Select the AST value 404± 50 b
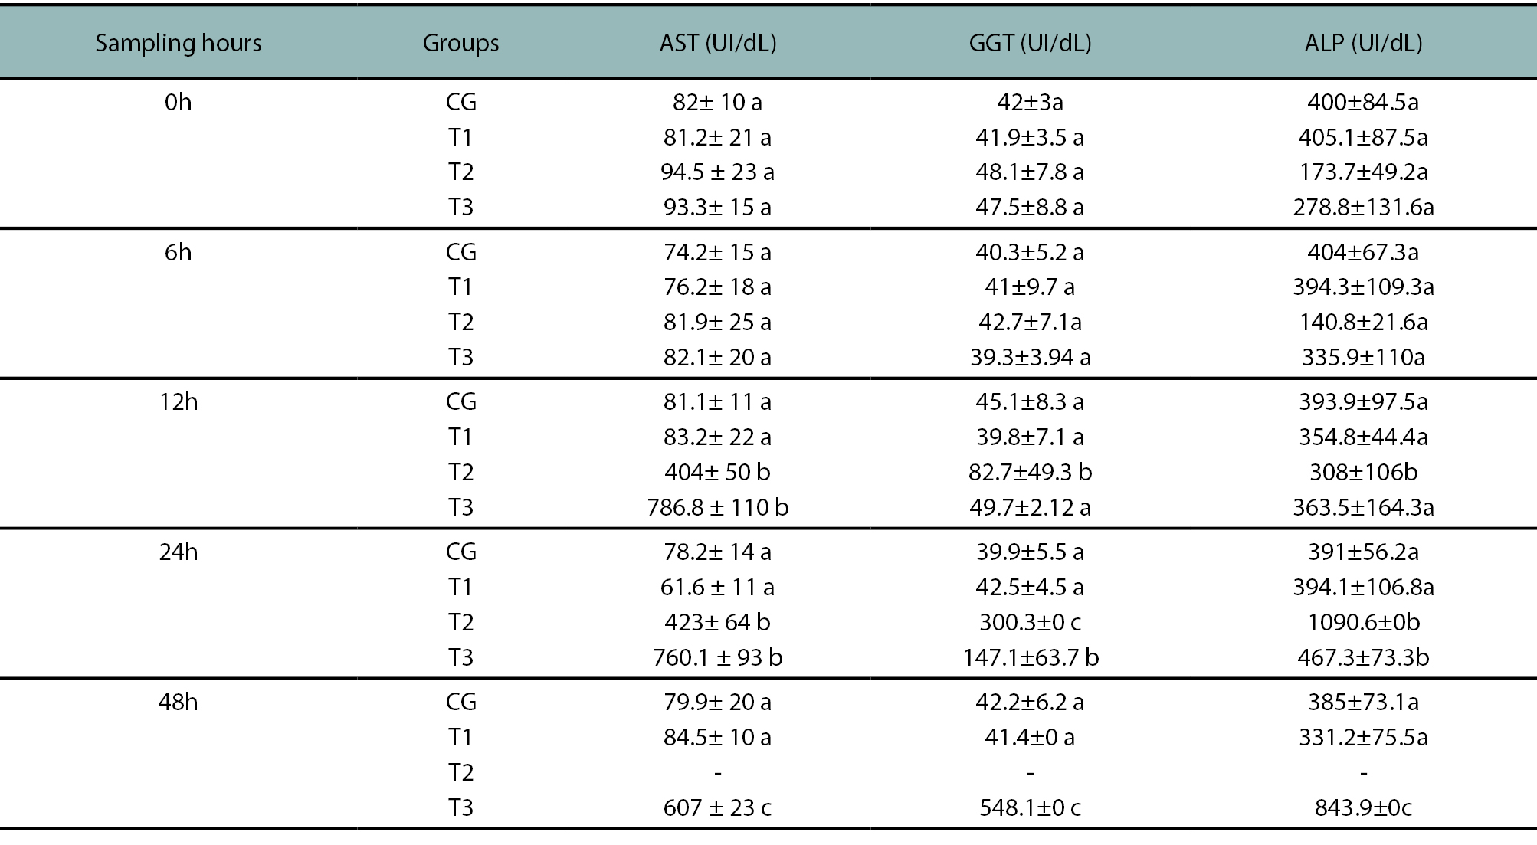 pos(717,472)
